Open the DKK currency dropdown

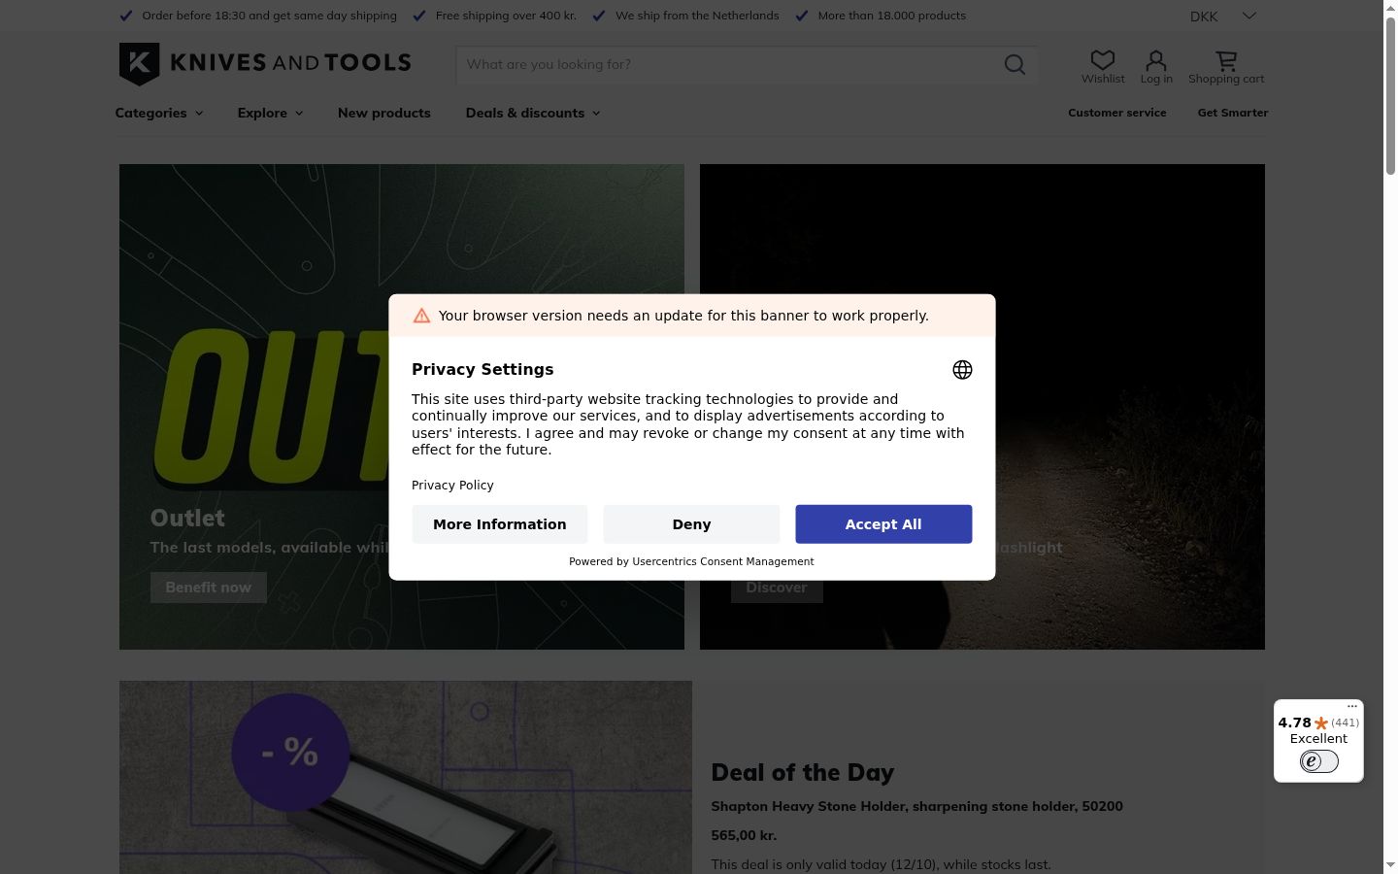pos(1223,16)
